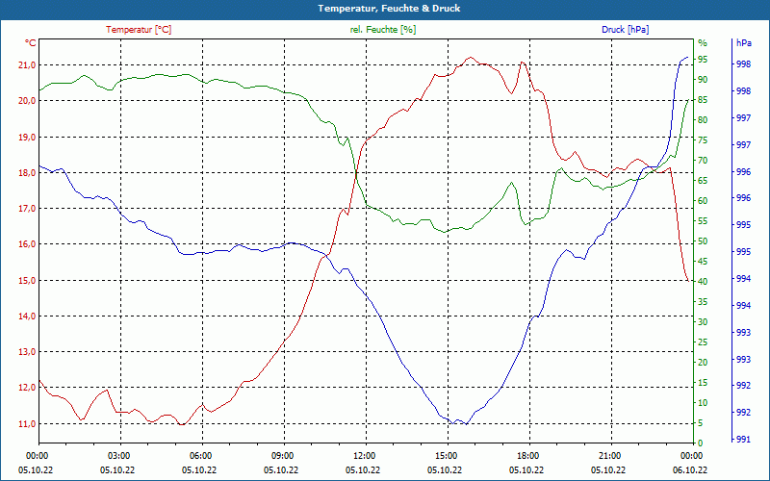Click the '15:00' time axis label
This screenshot has width=770, height=481.
(448, 455)
